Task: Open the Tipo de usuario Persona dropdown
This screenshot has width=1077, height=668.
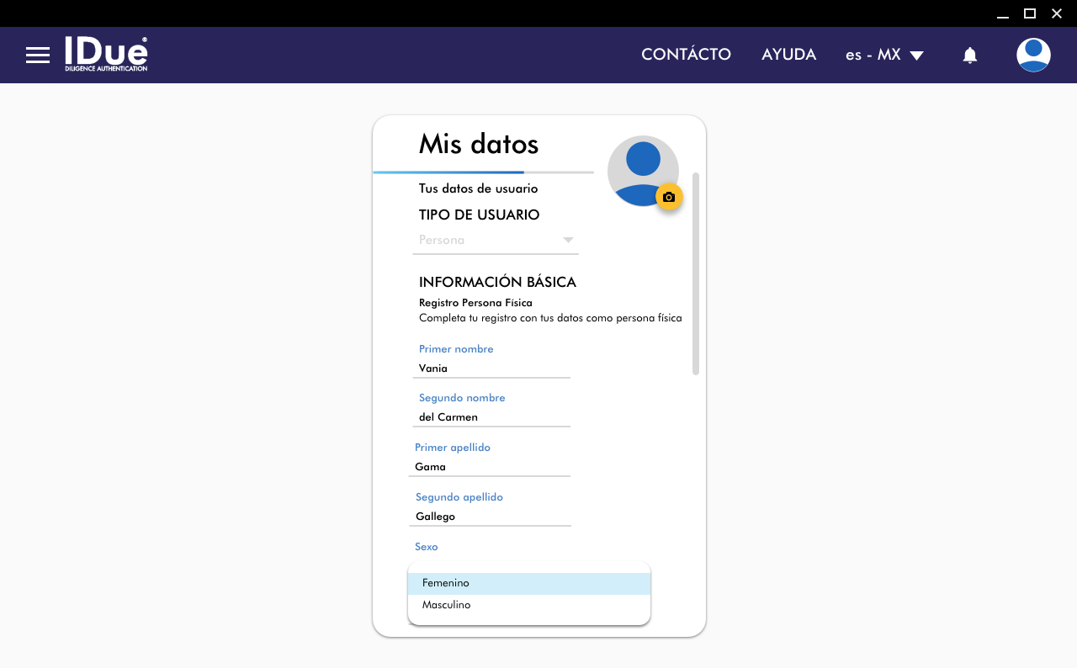Action: point(496,241)
